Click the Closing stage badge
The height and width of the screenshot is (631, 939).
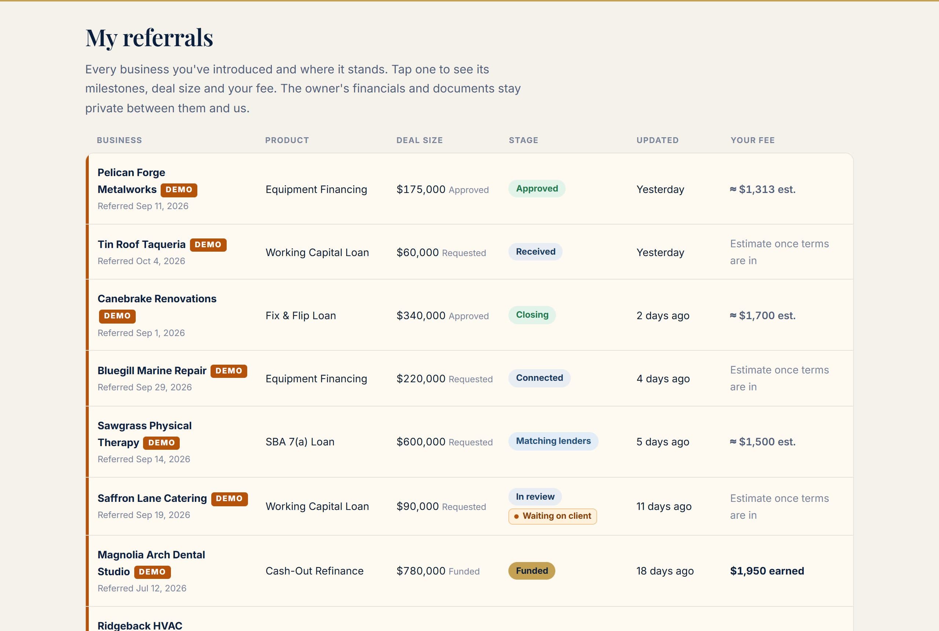click(x=532, y=315)
